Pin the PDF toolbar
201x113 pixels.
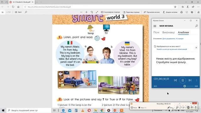(198, 12)
